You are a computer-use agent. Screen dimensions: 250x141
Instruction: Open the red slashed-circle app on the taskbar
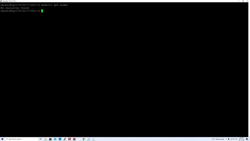[70, 139]
